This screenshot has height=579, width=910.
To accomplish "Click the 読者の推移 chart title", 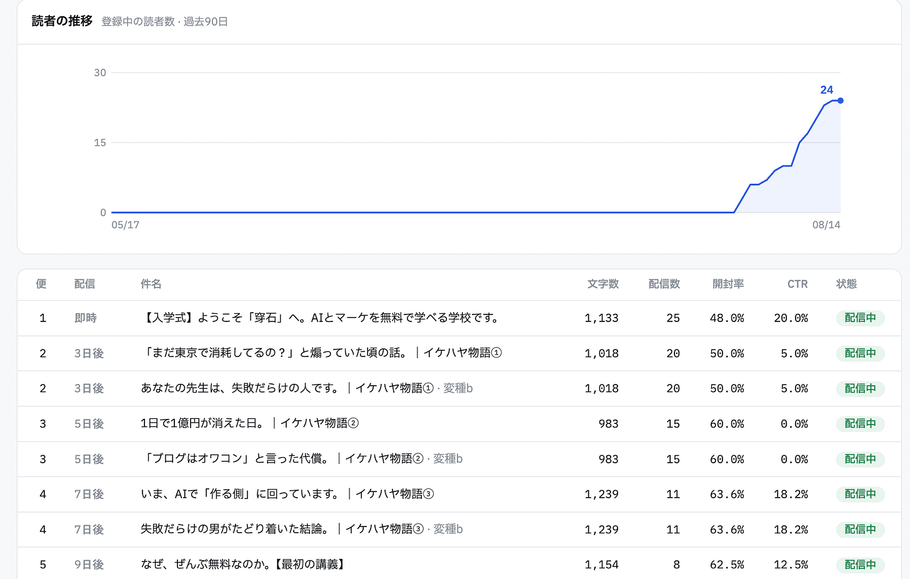I will coord(62,21).
